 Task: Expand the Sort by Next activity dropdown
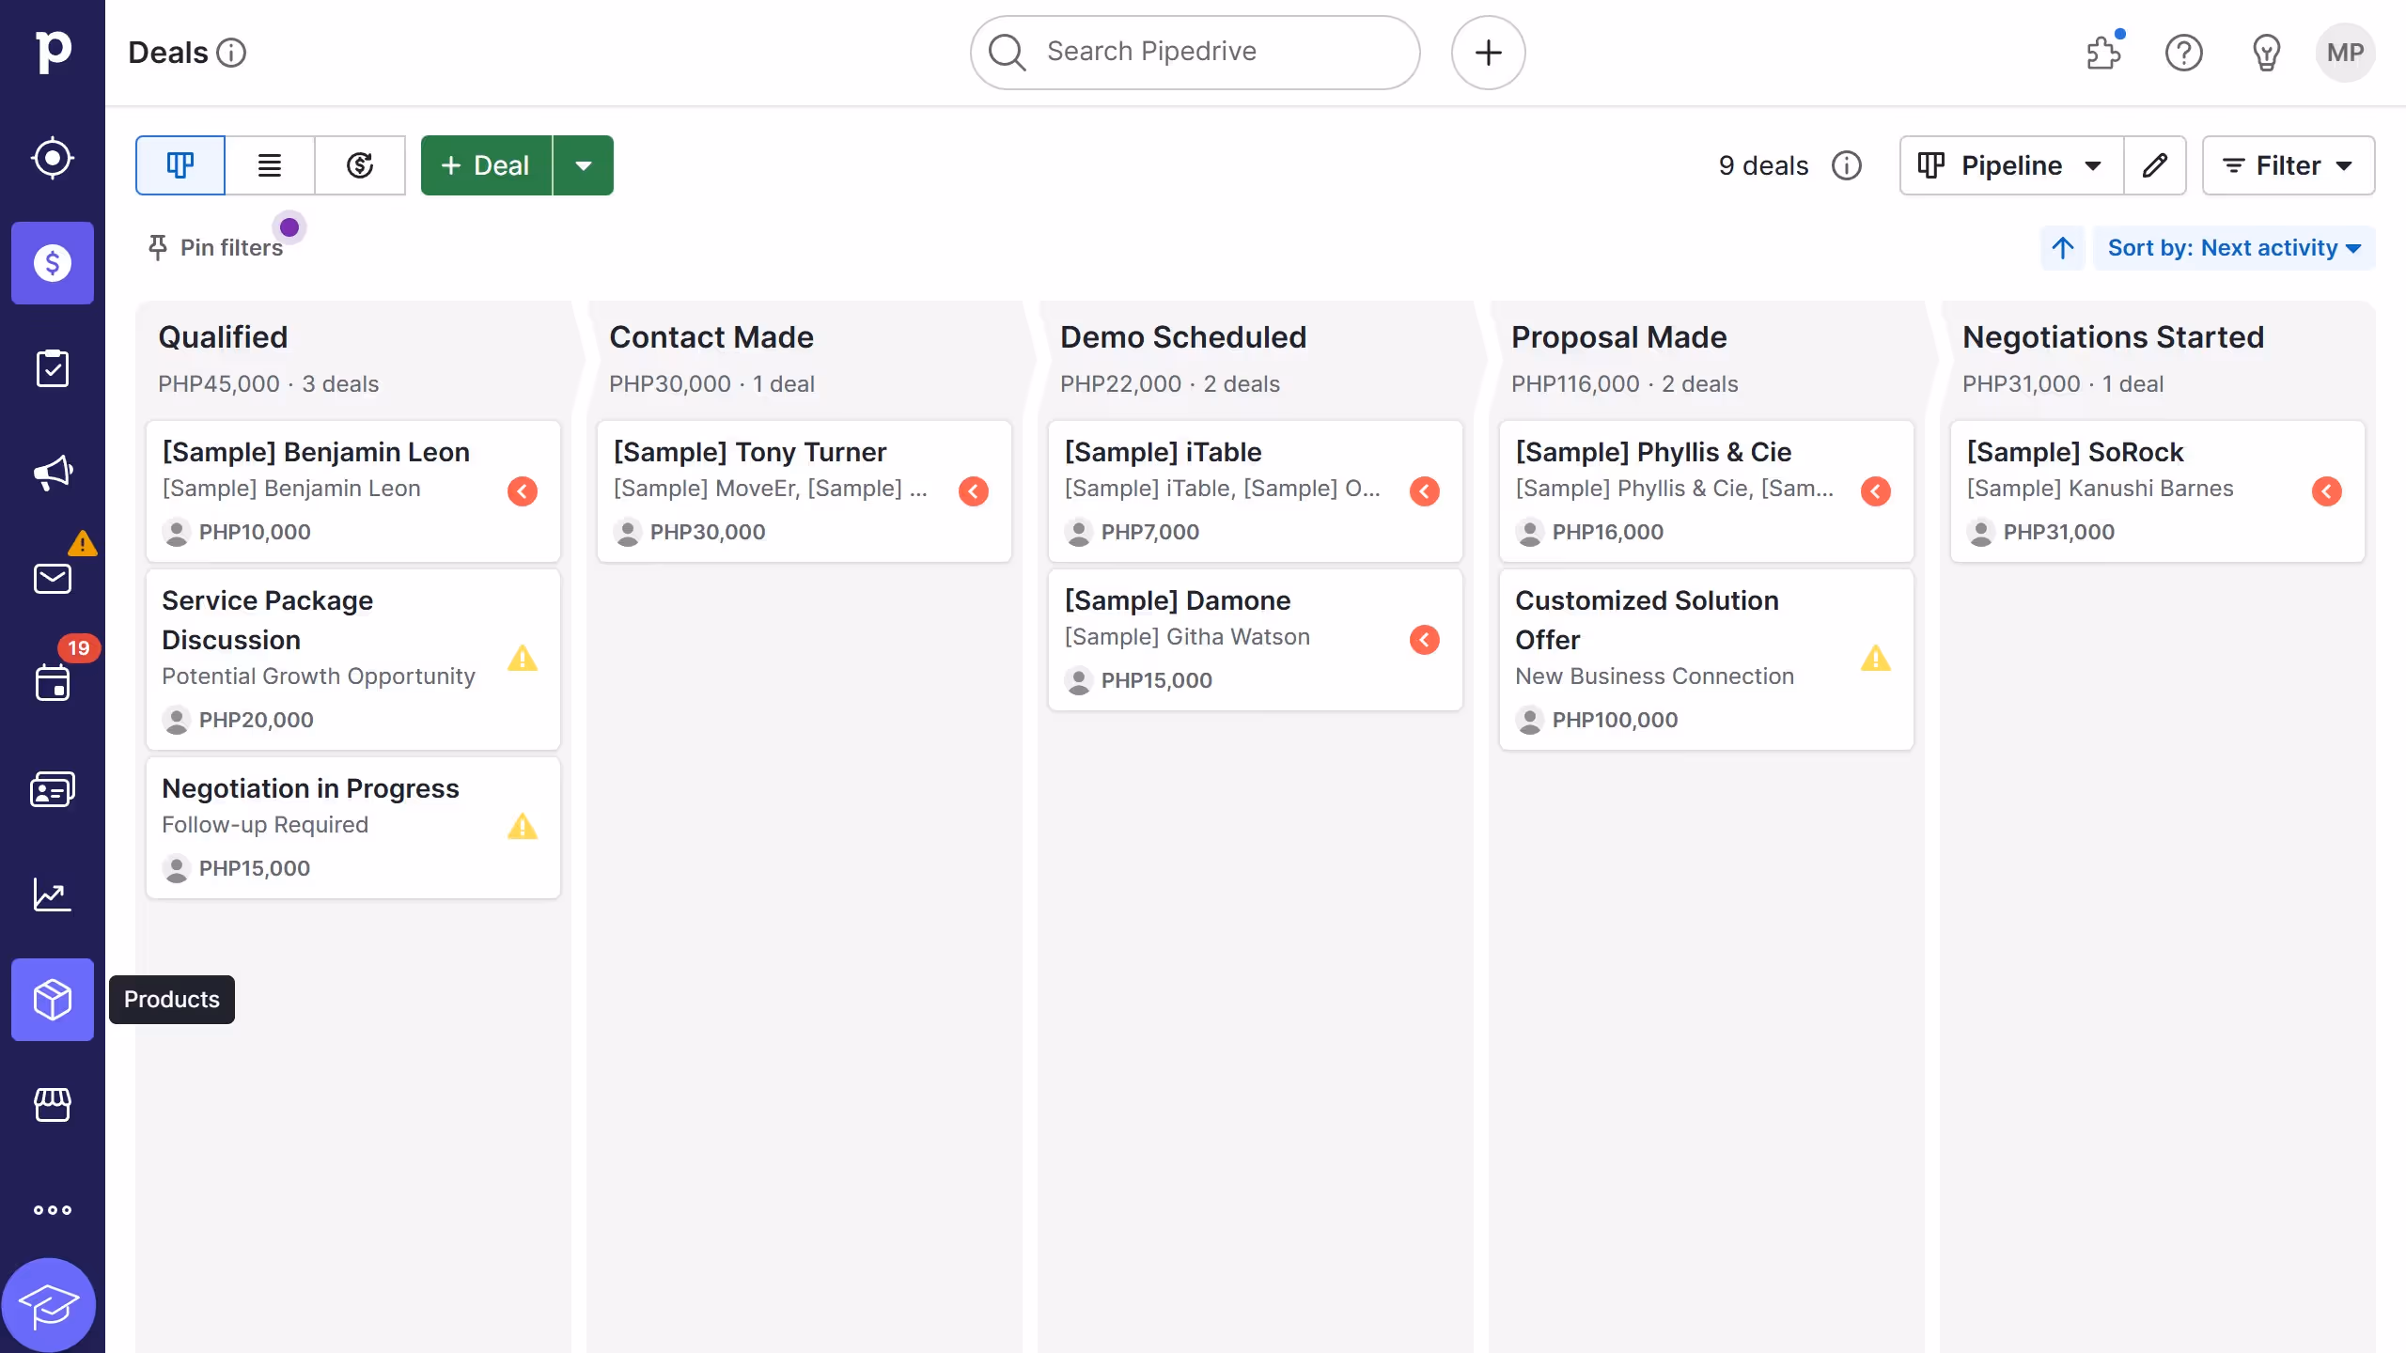pos(2235,247)
